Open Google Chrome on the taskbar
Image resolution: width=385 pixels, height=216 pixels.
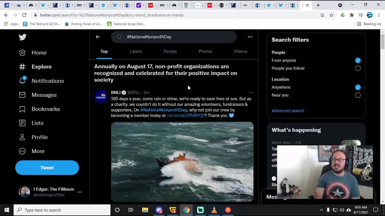pos(186,210)
